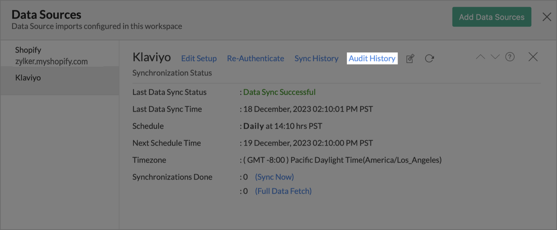Screen dimensions: 557x230
Task: Click the Re-Authenticate link
Action: (256, 58)
